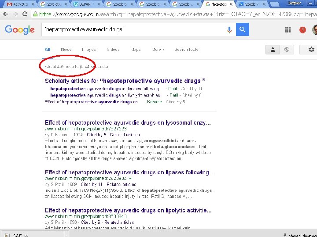This screenshot has height=237, width=317.
Task: Close the Gmail browser tab
Action: pos(33,4)
